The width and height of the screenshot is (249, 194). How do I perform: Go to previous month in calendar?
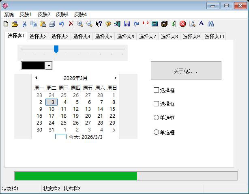[x=36, y=78]
